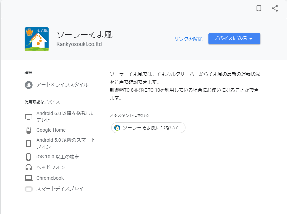
Task: Click the share icon
Action: pyautogui.click(x=275, y=8)
